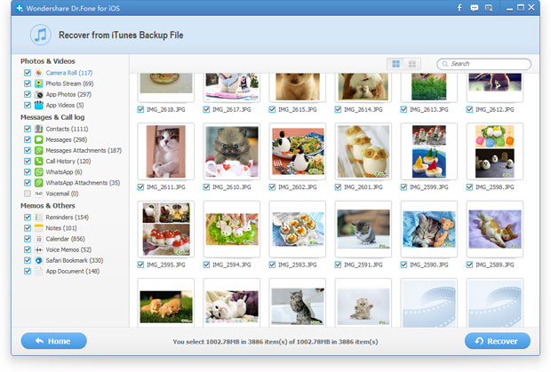Click the IMG_2593.JPG file name

pos(298,265)
